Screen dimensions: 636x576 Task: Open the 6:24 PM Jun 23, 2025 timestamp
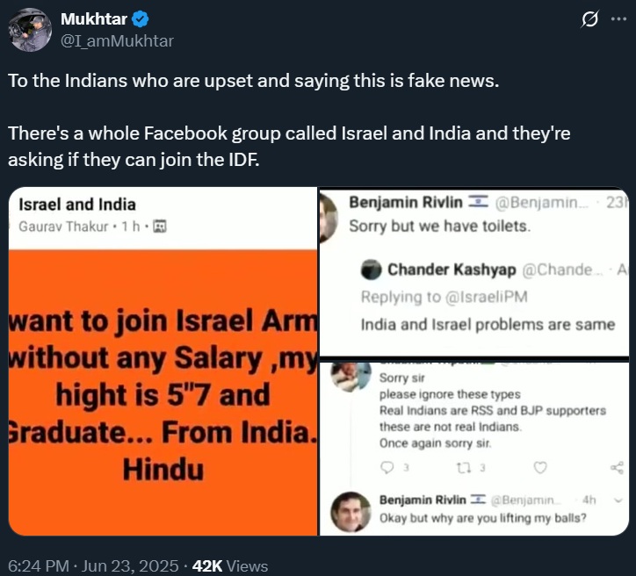coord(93,566)
